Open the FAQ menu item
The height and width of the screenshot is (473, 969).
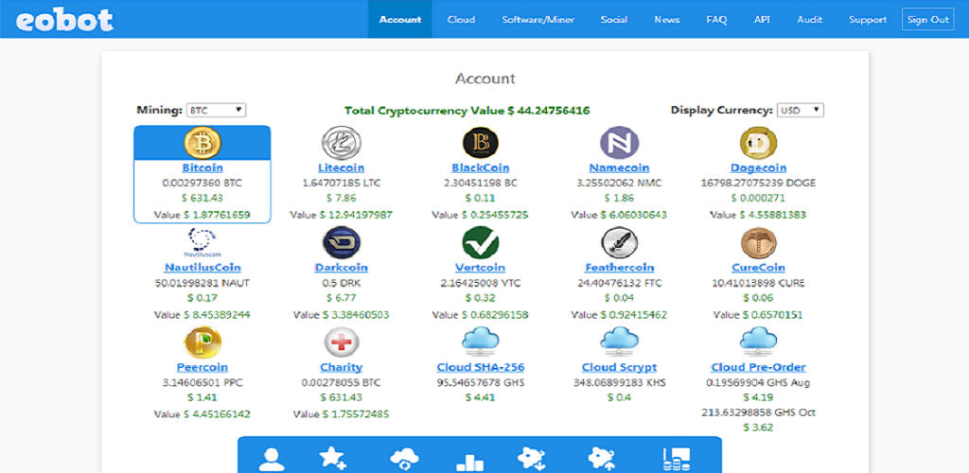point(717,19)
